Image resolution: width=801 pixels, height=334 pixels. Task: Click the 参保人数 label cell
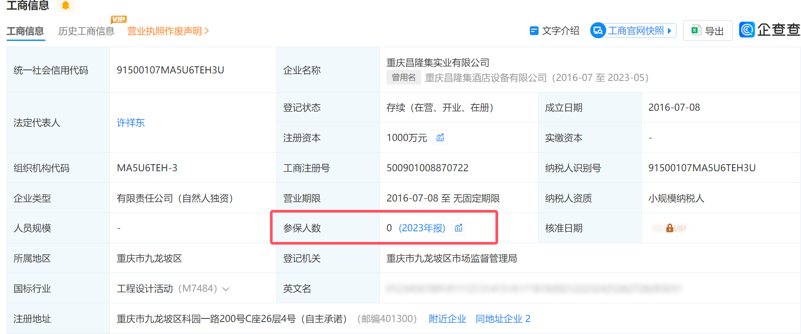point(328,228)
